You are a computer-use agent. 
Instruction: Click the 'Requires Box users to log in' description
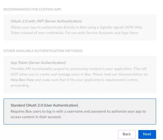click(78, 114)
